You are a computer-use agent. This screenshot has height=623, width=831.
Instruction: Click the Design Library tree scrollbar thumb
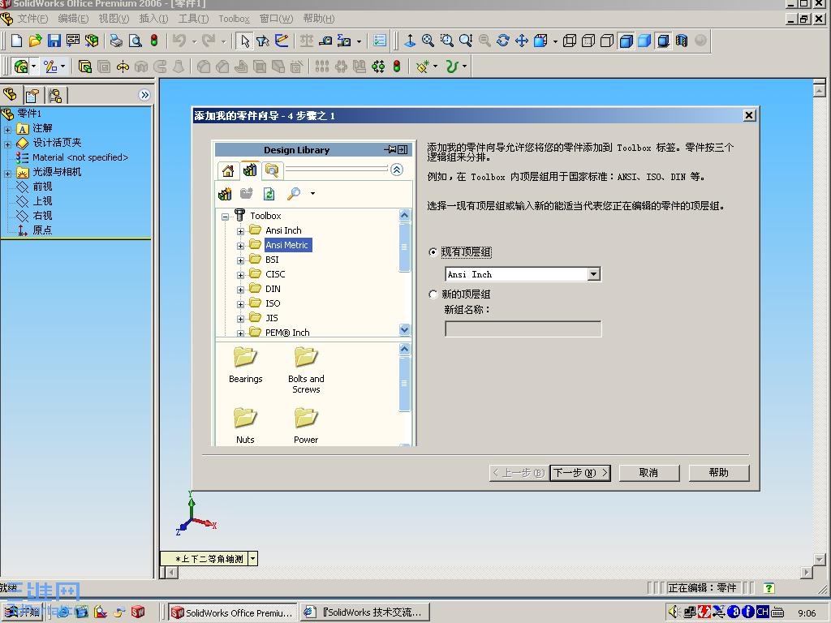pyautogui.click(x=404, y=247)
